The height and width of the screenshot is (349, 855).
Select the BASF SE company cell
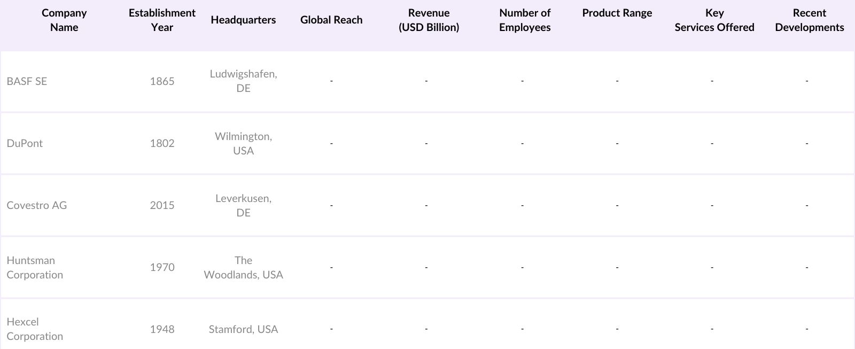point(27,81)
